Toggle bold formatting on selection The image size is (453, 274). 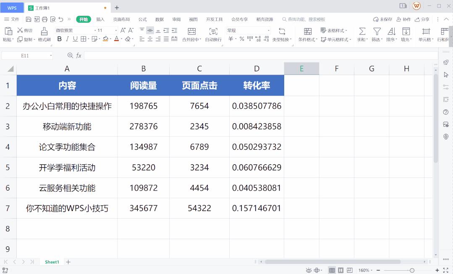click(x=59, y=38)
